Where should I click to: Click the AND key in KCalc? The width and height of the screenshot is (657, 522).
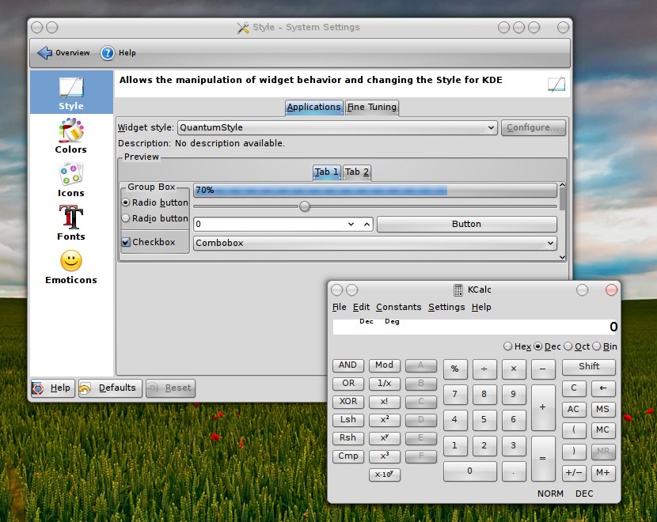click(347, 365)
